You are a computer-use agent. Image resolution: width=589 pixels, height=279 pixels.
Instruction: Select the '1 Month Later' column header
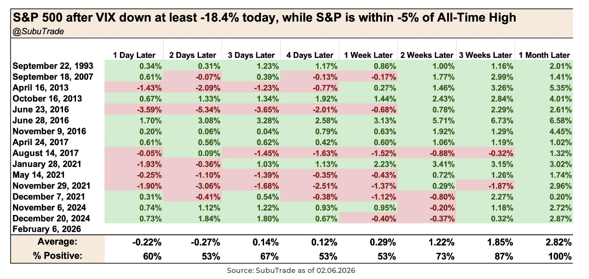(x=543, y=55)
